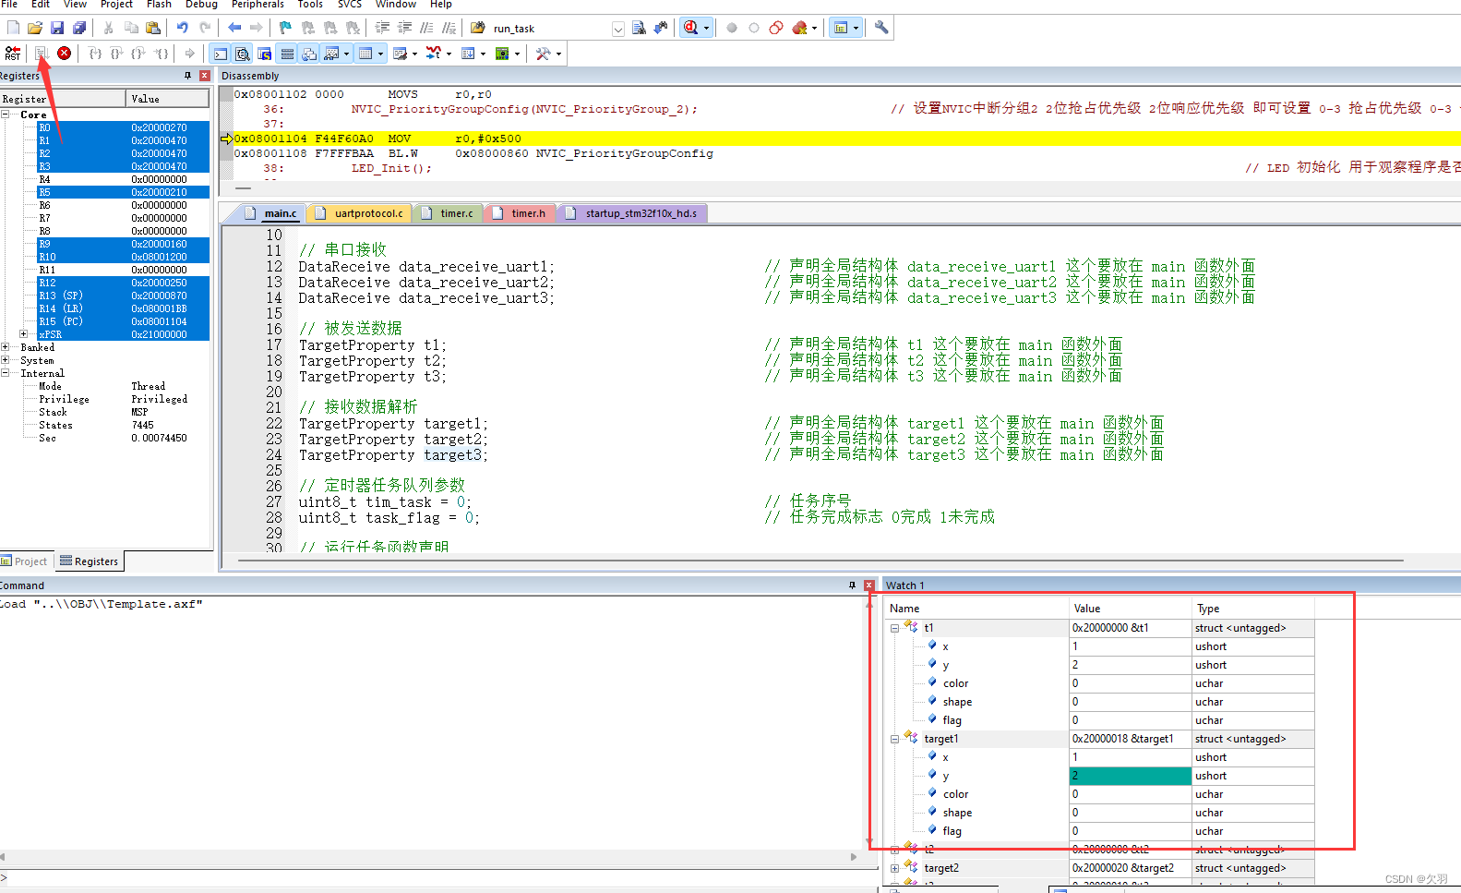Switch to the timer.h tab
This screenshot has height=893, width=1461.
[521, 213]
